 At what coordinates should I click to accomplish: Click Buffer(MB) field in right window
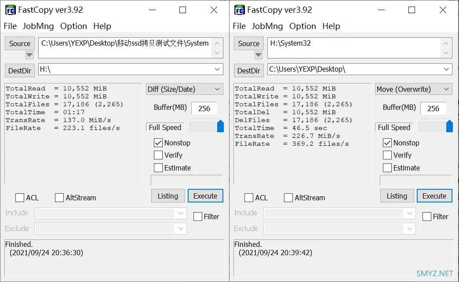click(433, 108)
